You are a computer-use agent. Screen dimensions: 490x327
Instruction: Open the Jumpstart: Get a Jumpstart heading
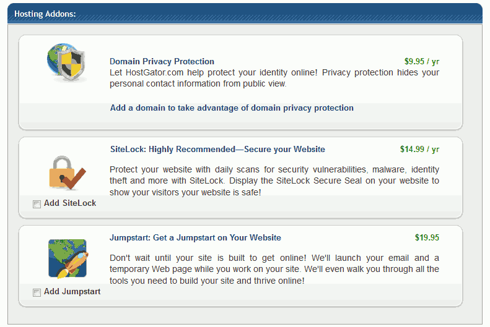195,237
